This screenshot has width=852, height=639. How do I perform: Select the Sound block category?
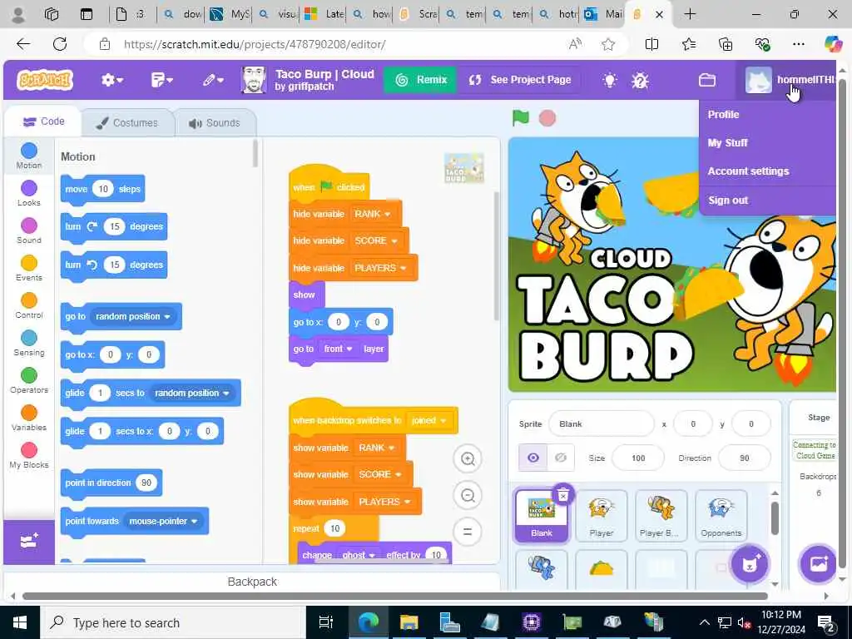[x=29, y=231]
